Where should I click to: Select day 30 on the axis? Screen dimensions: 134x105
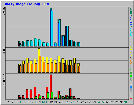[x=122, y=102]
